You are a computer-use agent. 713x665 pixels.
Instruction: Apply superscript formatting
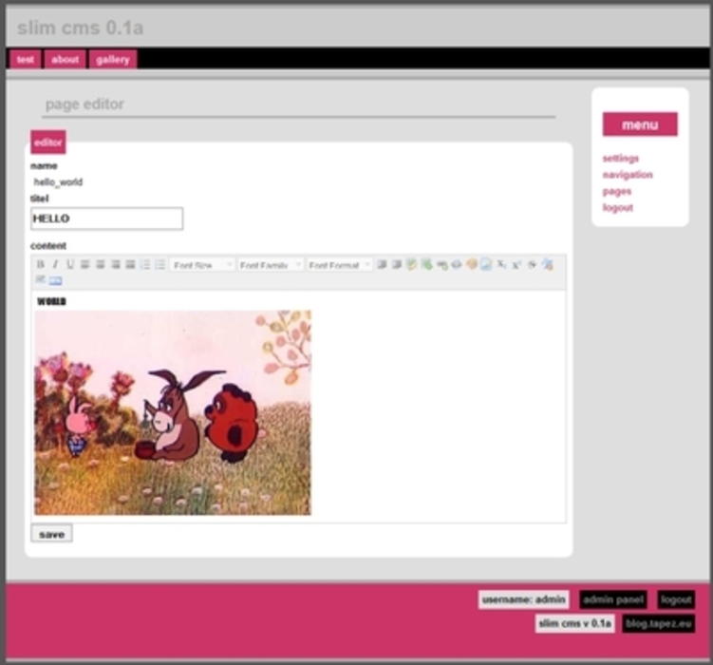point(516,264)
